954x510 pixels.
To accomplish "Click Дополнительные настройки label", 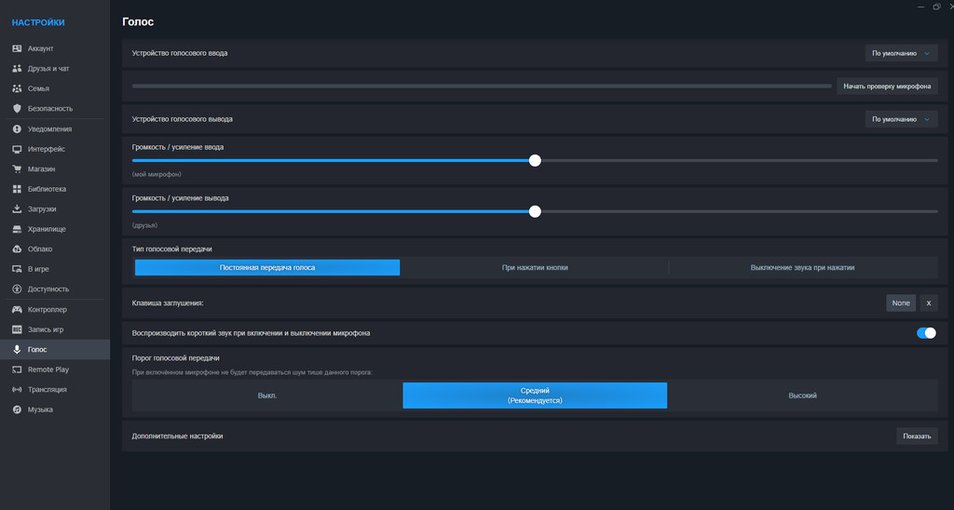I will pos(178,436).
